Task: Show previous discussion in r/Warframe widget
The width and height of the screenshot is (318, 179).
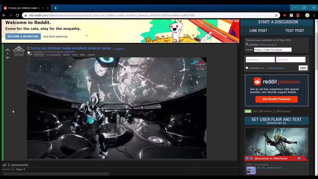Action: click(247, 158)
